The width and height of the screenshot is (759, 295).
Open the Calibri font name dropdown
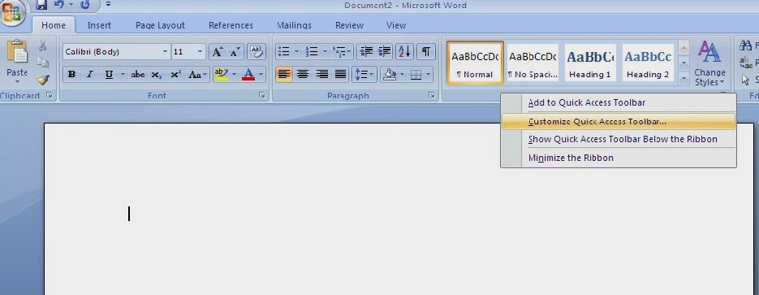coord(165,52)
